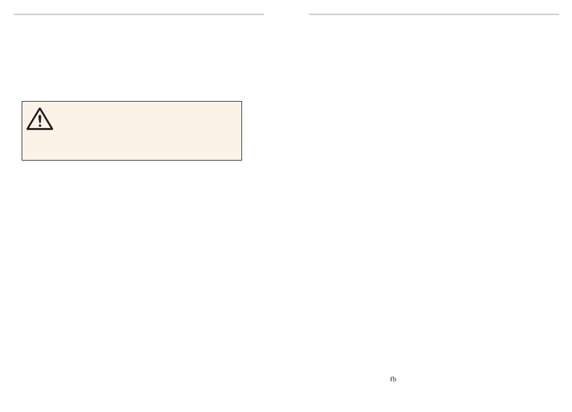Viewport: 572px width, 412px height.
Task: Click beige area directly below the caution icon
Action: click(x=40, y=144)
